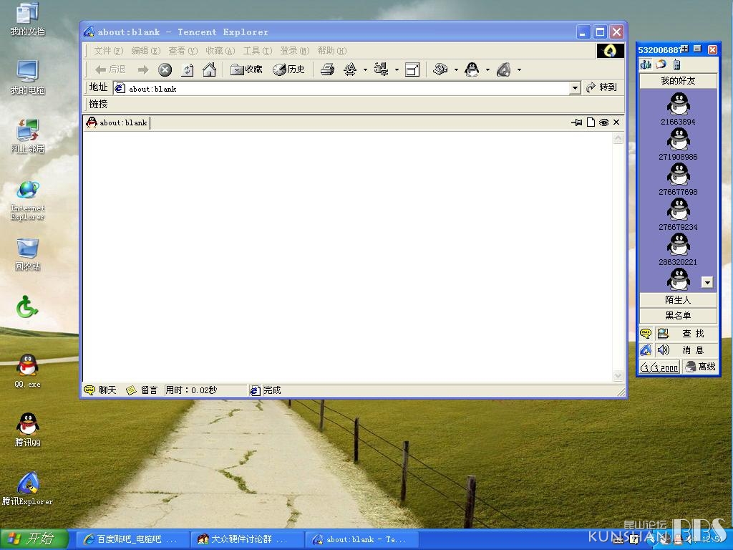
Task: Click the telephone icon in the browser toolbar
Action: click(440, 69)
